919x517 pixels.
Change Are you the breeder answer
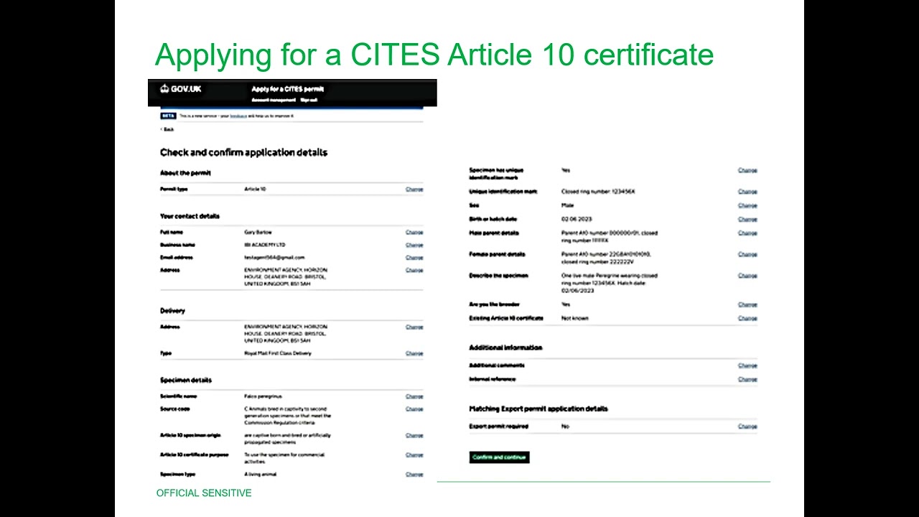coord(747,304)
